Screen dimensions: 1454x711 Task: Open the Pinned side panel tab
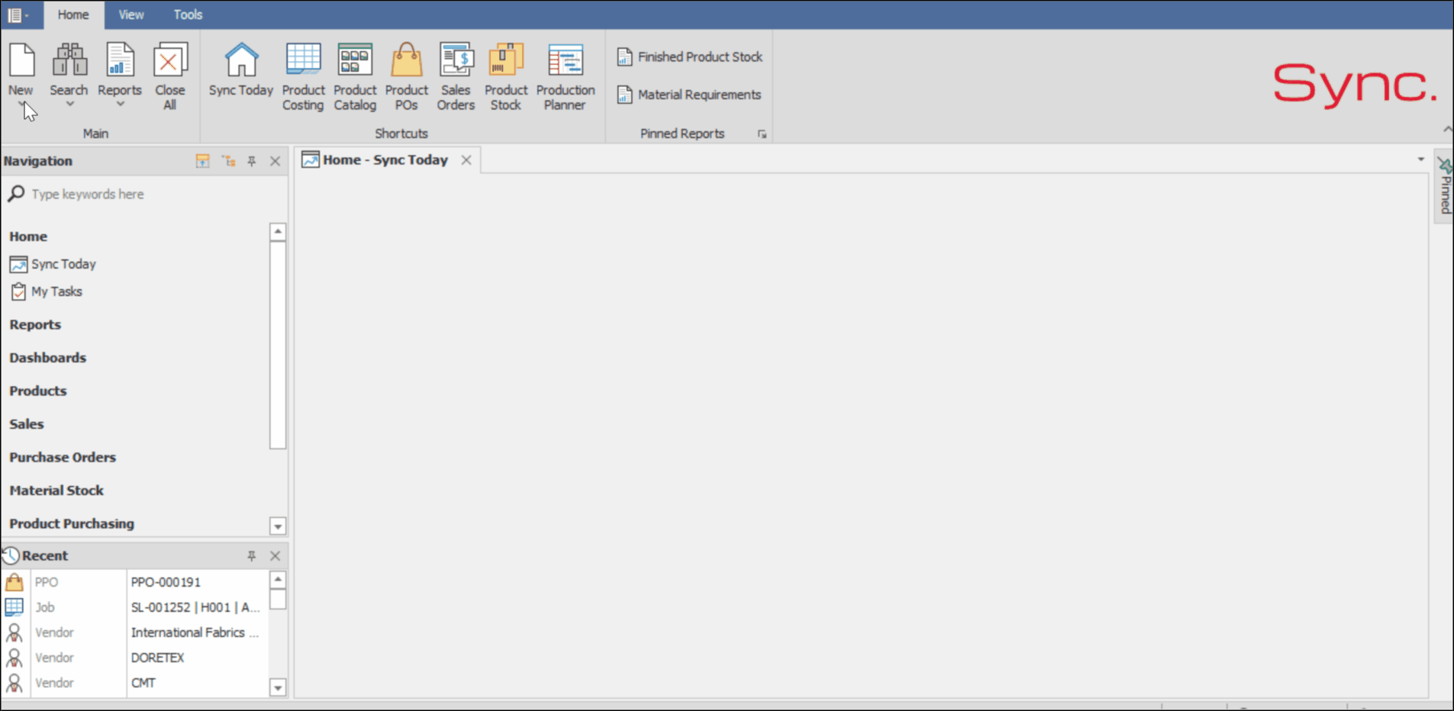(x=1445, y=187)
